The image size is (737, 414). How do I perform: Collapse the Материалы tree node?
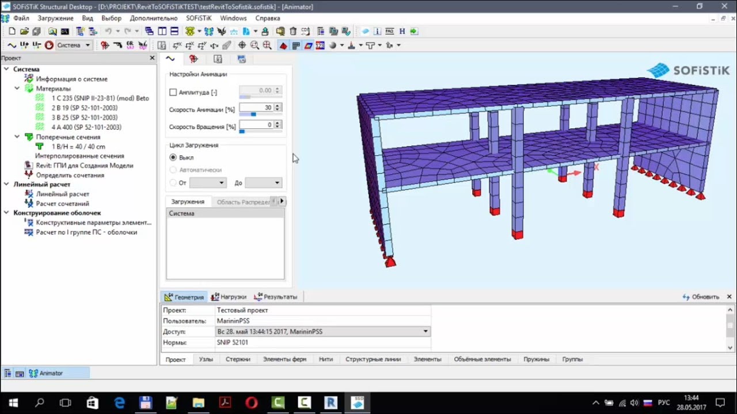coord(17,89)
